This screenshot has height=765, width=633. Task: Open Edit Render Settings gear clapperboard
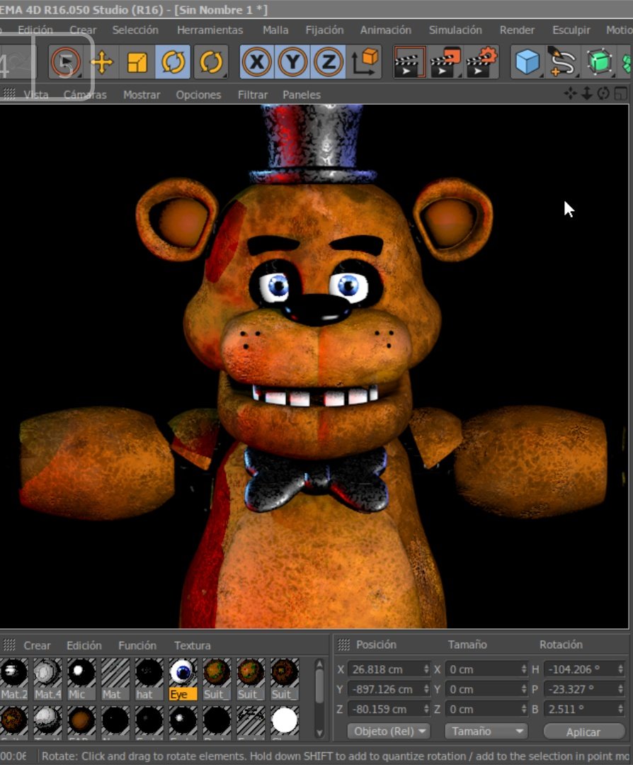(481, 62)
